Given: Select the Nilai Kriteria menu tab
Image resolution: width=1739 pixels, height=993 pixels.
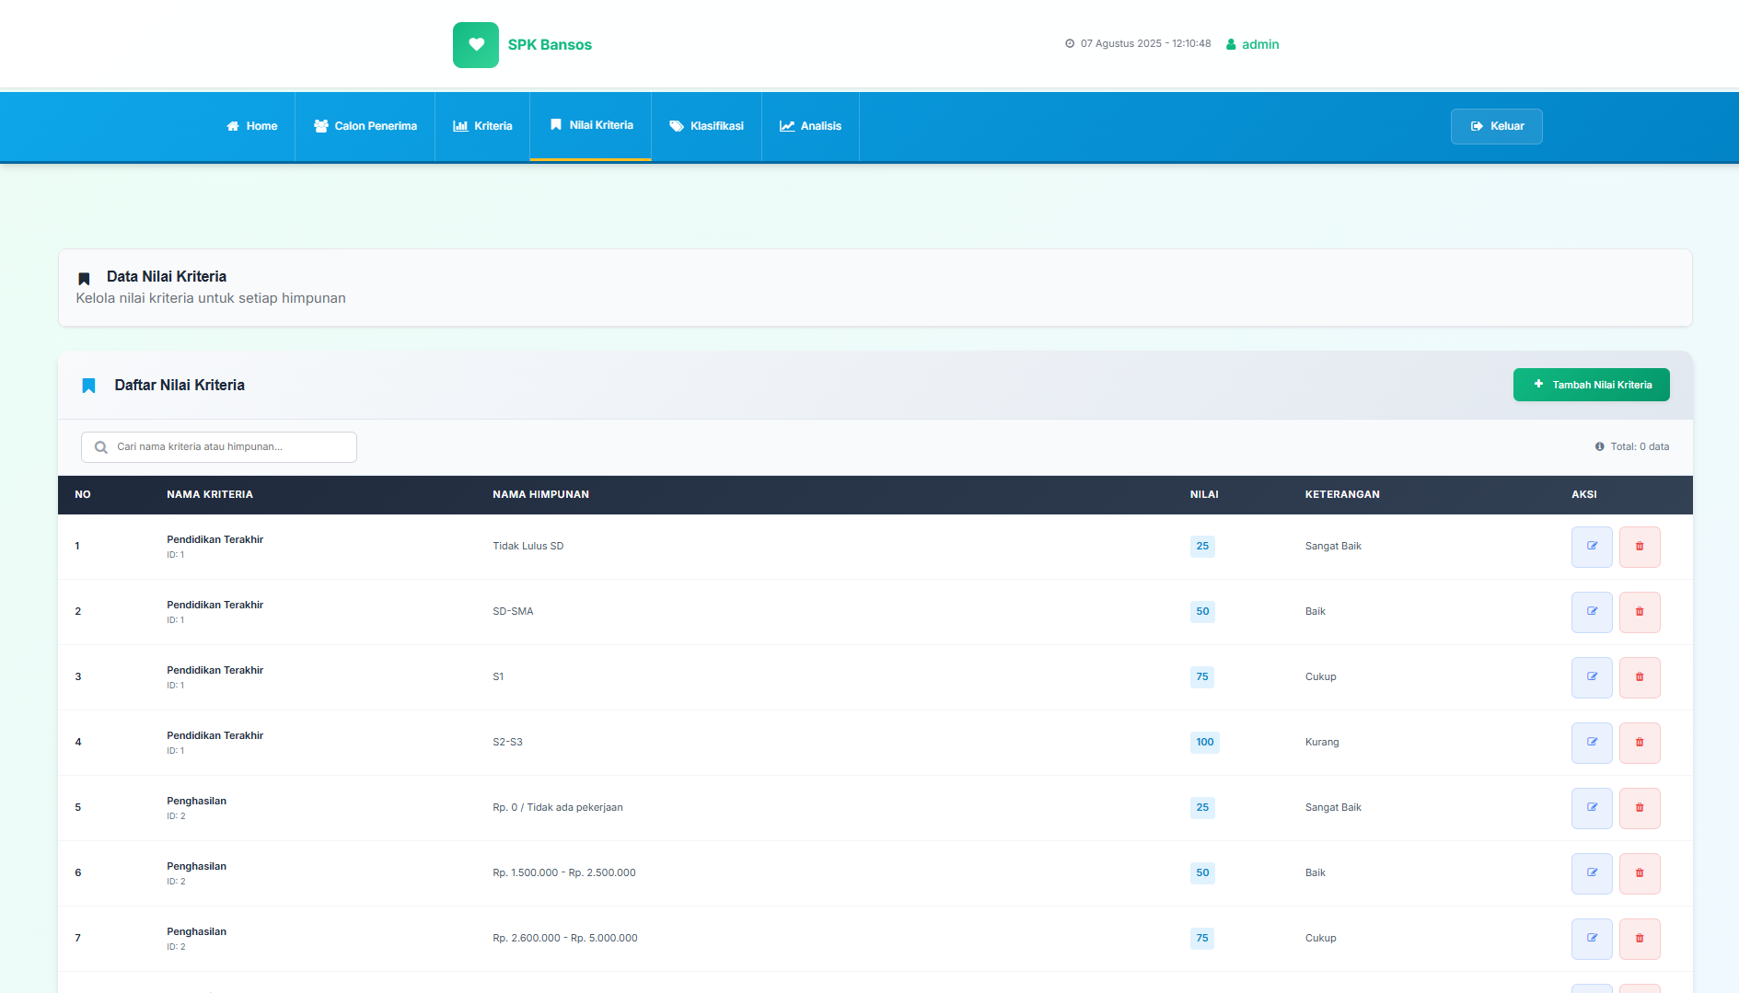Looking at the screenshot, I should [591, 125].
